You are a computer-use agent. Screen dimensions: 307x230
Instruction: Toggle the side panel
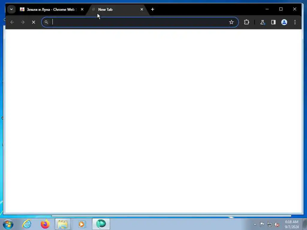pyautogui.click(x=273, y=22)
